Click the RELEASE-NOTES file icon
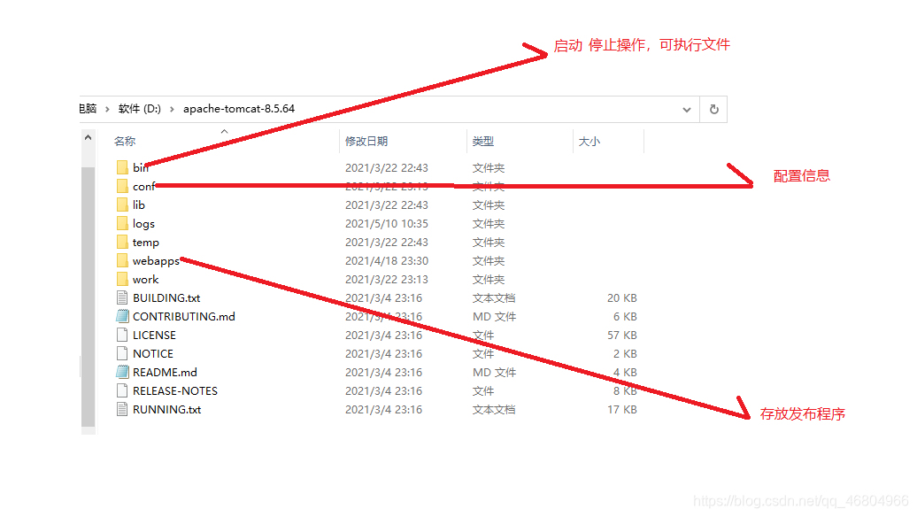The width and height of the screenshot is (917, 517). (x=122, y=390)
